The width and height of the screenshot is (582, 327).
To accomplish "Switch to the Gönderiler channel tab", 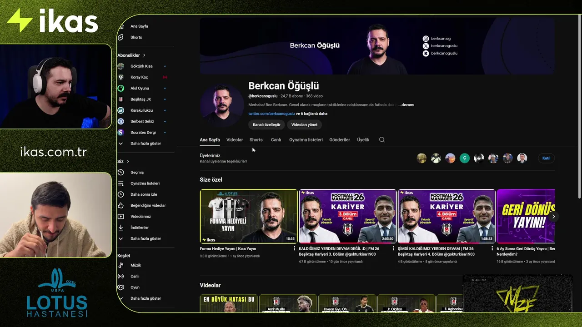I will coord(340,140).
